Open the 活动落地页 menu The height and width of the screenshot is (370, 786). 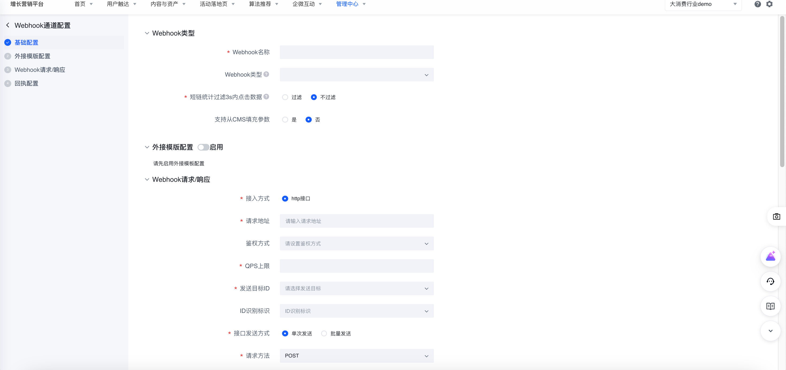pos(217,4)
